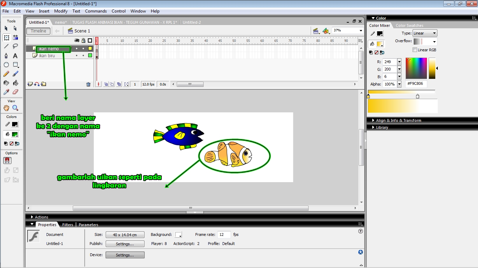
Task: Open the R value slider arrow
Action: (x=399, y=62)
